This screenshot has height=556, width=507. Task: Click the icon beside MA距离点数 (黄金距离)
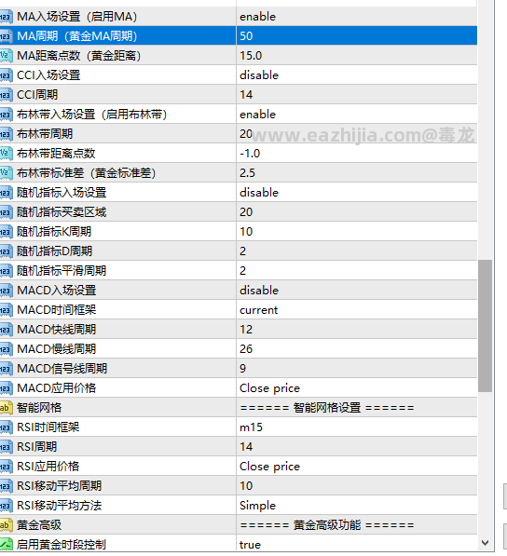coord(6,56)
